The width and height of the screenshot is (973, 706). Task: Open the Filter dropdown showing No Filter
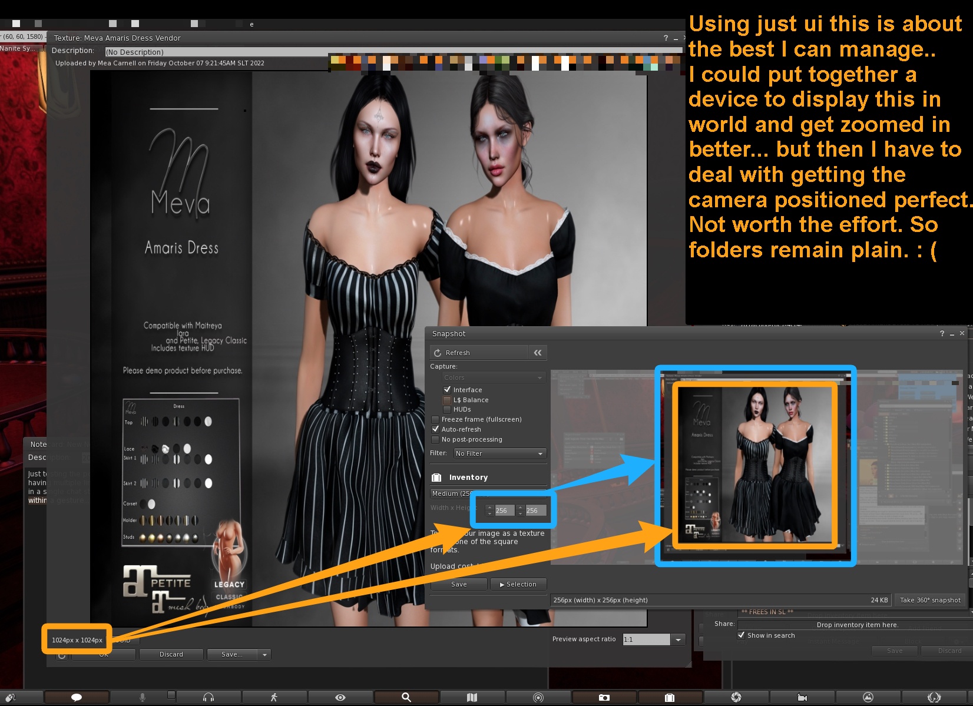tap(499, 453)
